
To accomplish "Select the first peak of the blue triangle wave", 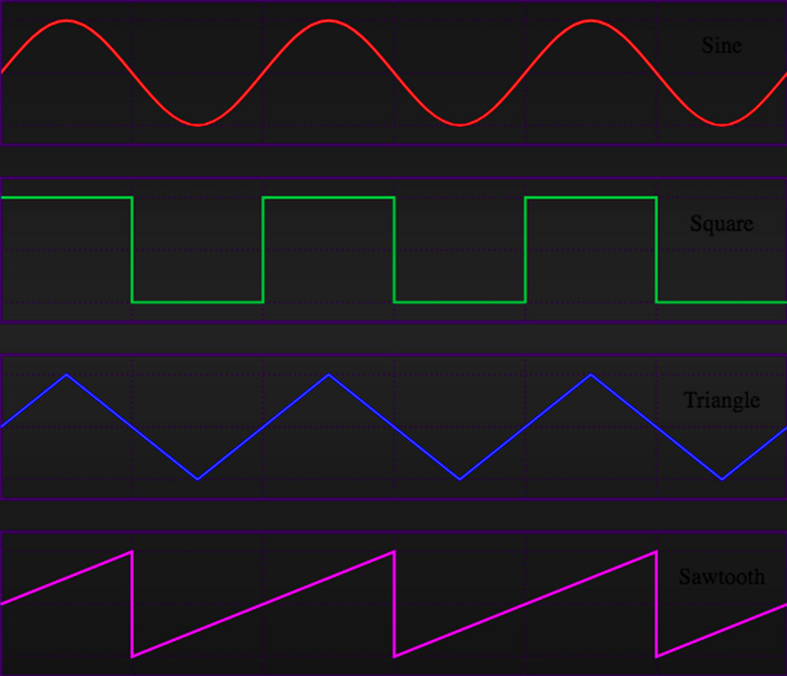I will coord(66,374).
